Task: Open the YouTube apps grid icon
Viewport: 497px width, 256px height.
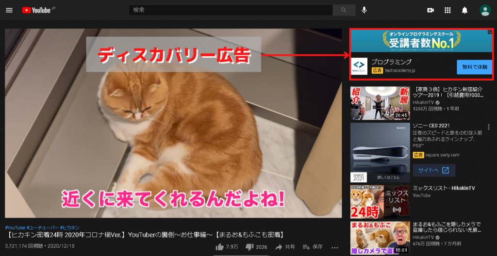Action: tap(447, 10)
